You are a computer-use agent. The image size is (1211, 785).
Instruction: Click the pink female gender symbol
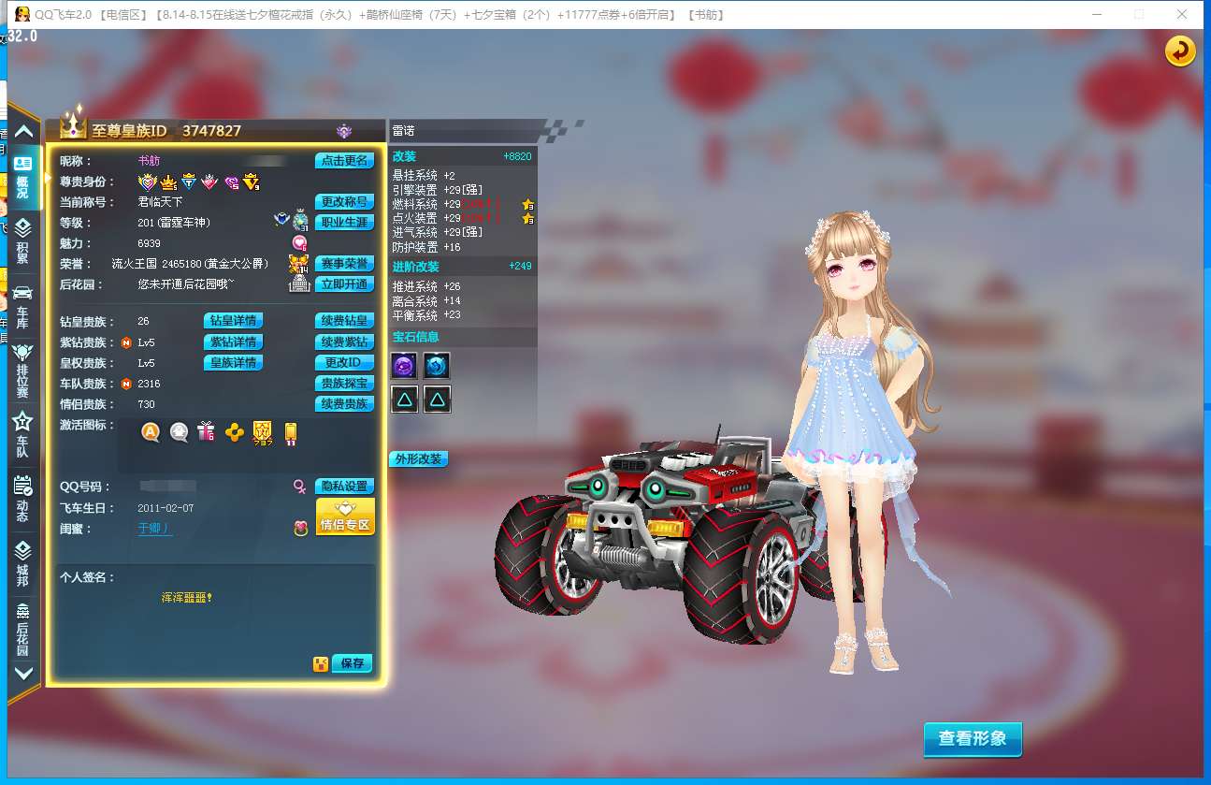[x=300, y=487]
